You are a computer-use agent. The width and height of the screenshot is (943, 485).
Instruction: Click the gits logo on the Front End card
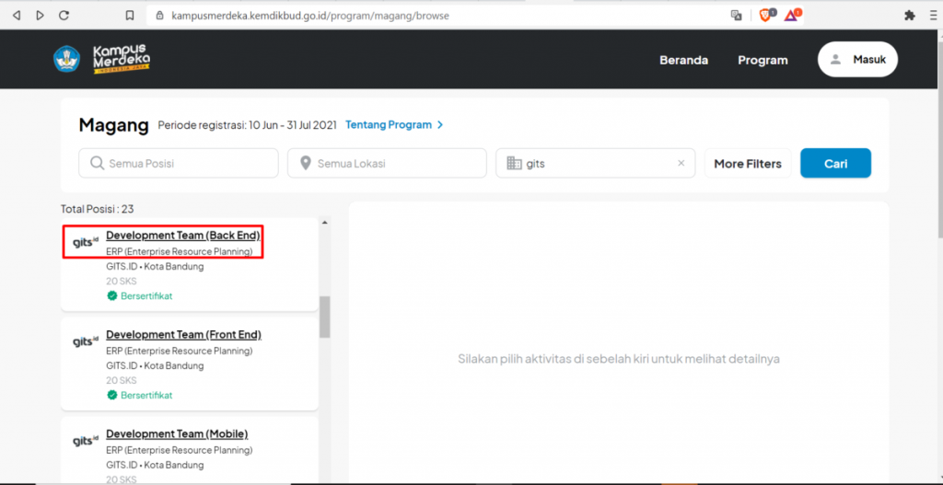[85, 342]
